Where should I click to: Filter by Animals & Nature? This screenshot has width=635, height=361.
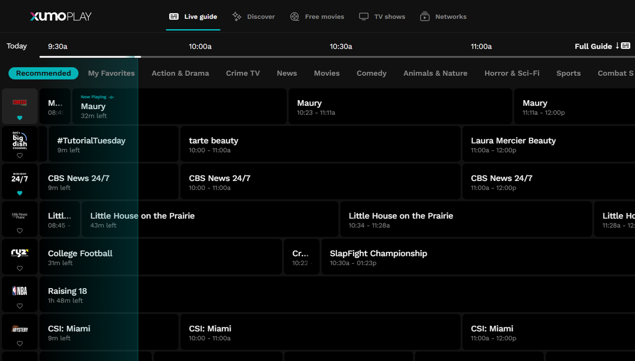[x=435, y=73]
